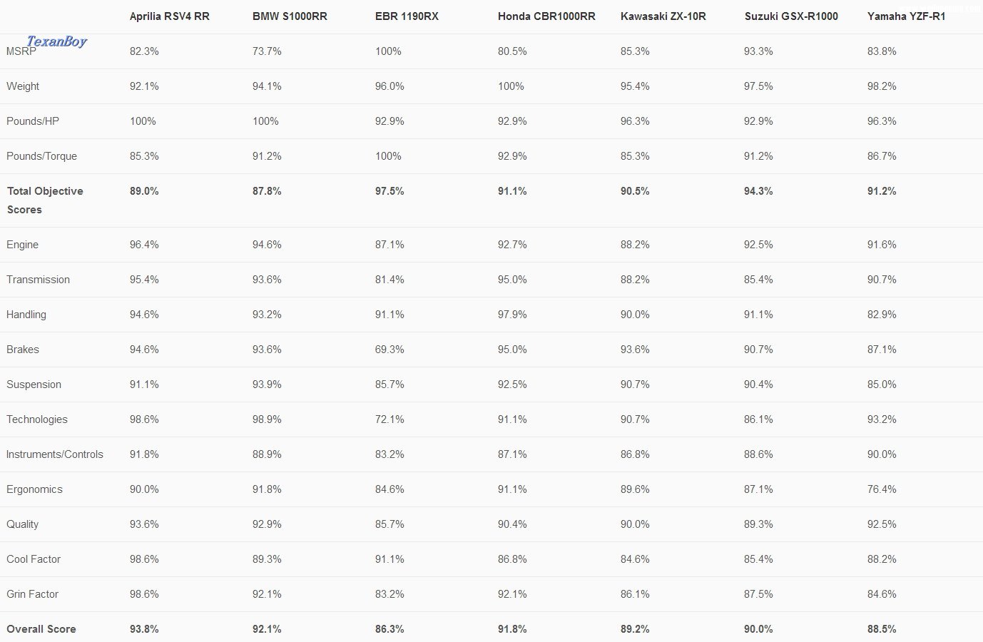Viewport: 983px width, 642px height.
Task: Select Suzuki GSX-R1000 MSRP value 93.3%
Action: click(758, 51)
